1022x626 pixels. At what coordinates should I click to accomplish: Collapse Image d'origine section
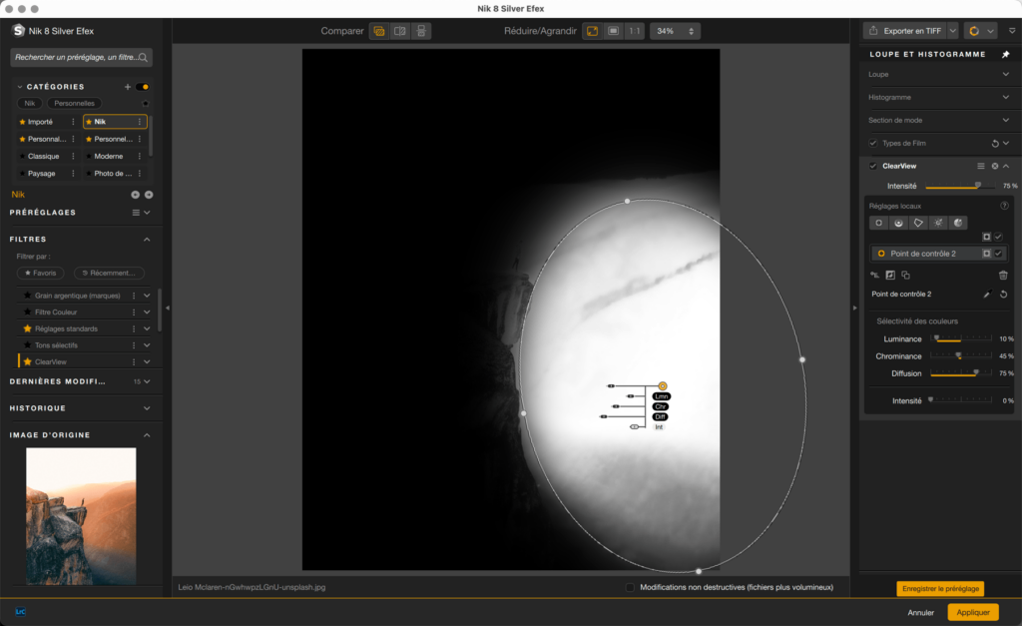(147, 435)
